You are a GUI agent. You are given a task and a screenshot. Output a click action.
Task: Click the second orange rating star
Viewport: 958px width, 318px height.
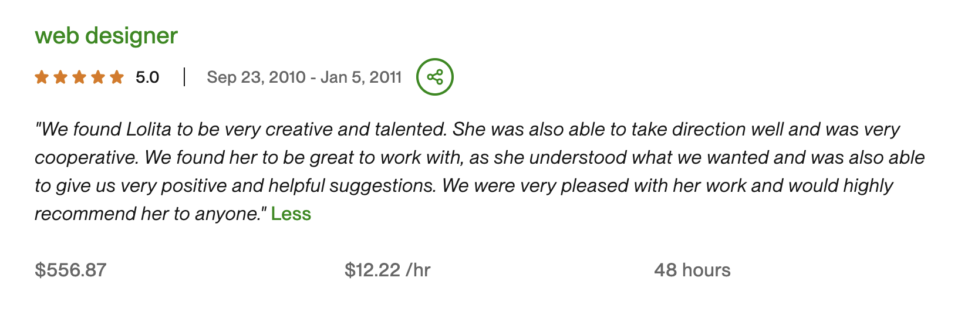[x=60, y=77]
